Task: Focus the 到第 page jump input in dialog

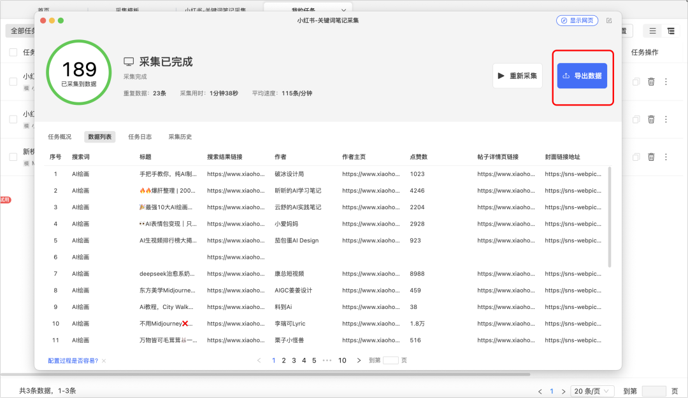Action: [x=391, y=360]
